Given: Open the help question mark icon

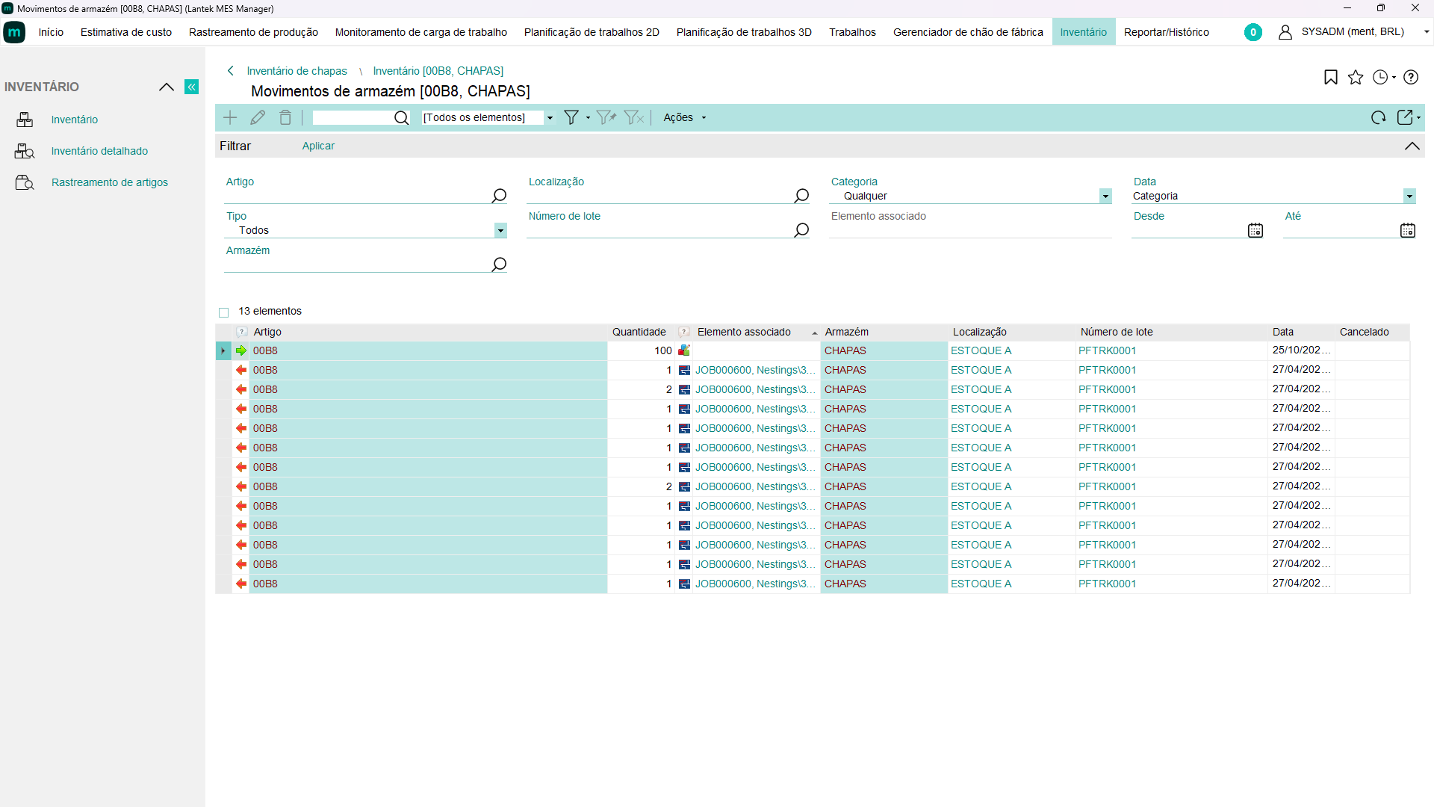Looking at the screenshot, I should point(1411,77).
